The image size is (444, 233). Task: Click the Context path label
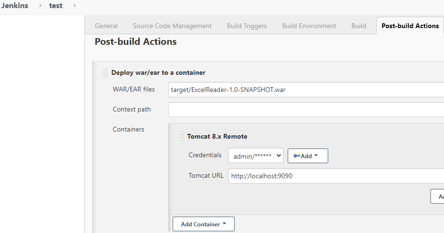[x=132, y=110]
